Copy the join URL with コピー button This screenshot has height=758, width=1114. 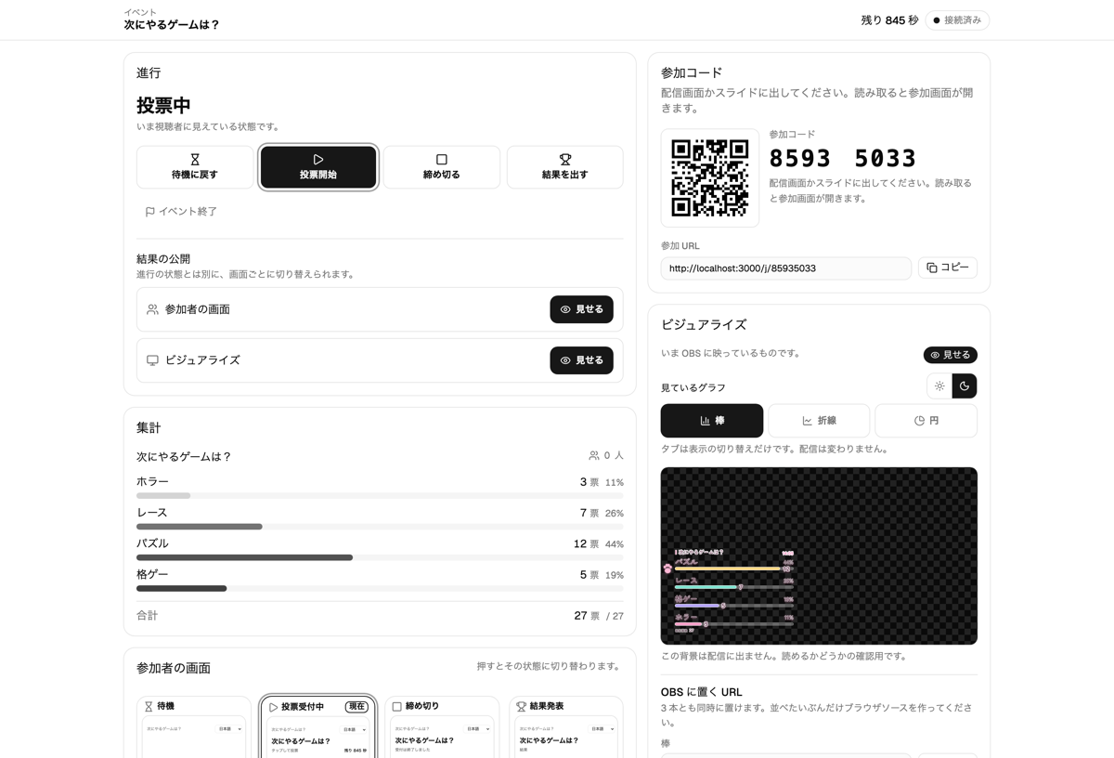pos(948,268)
